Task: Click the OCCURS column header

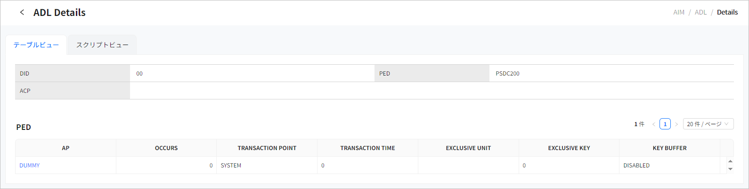Action: pos(166,148)
